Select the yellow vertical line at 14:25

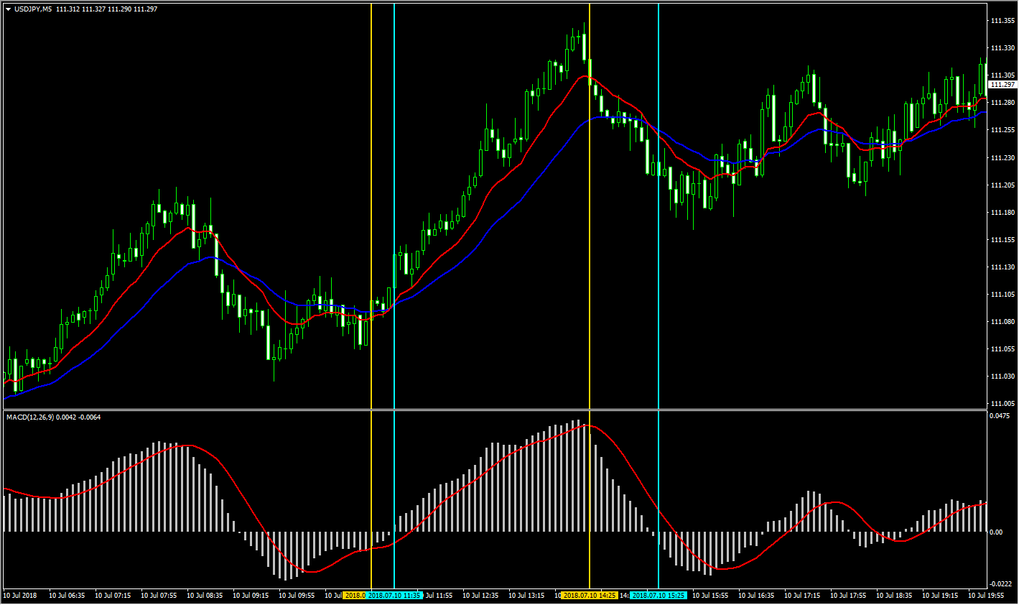(x=590, y=296)
